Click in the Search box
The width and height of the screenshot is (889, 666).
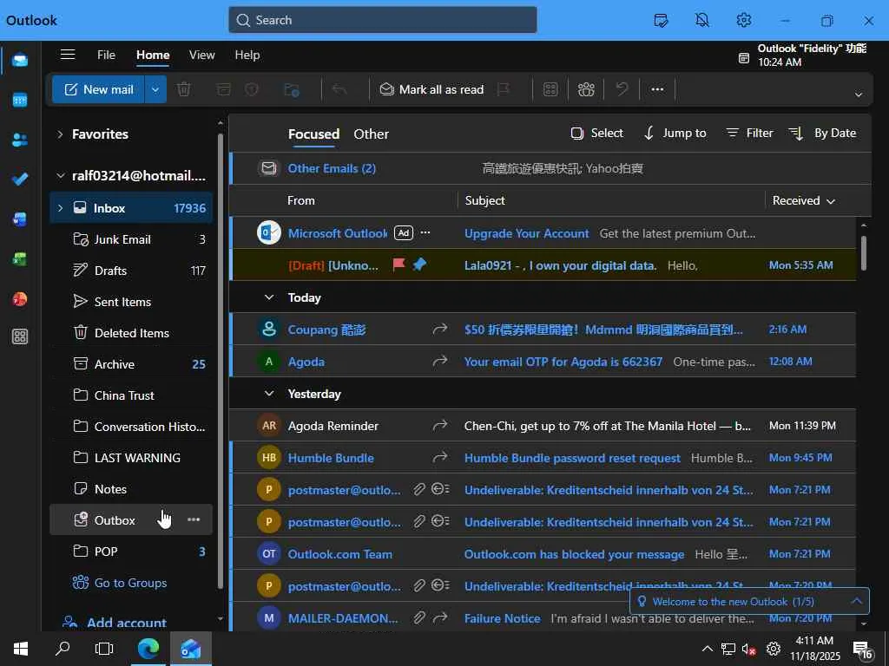coord(383,20)
